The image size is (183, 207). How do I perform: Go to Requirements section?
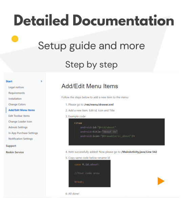[17, 93]
